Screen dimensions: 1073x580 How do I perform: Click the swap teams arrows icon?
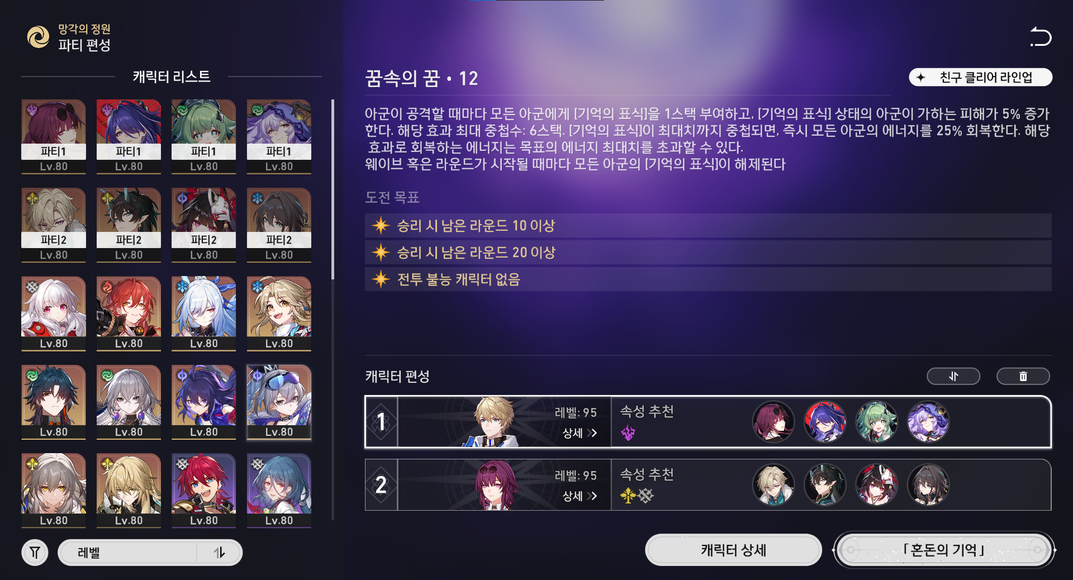[x=953, y=377]
